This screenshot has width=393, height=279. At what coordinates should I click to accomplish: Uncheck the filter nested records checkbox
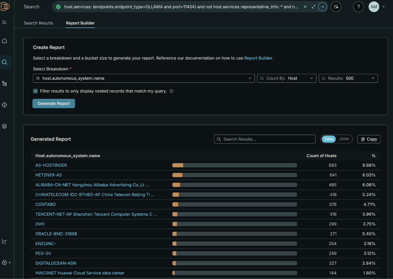tap(35, 91)
